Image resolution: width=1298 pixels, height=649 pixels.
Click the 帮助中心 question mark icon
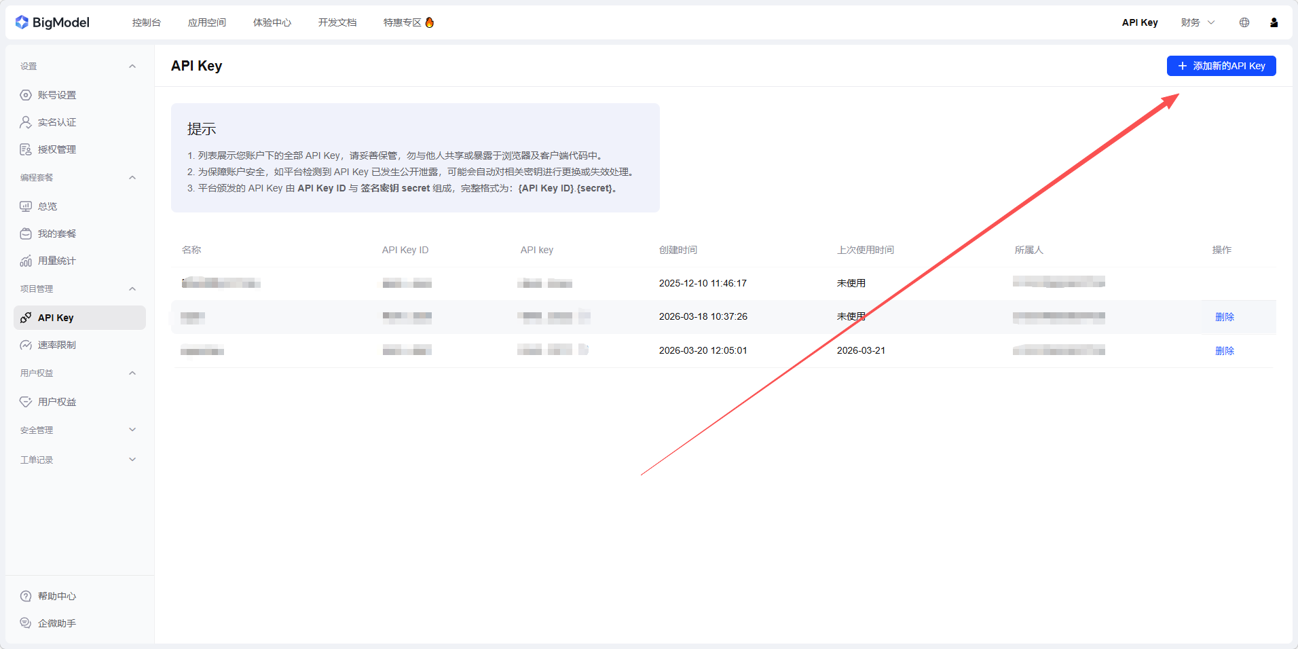coord(26,596)
